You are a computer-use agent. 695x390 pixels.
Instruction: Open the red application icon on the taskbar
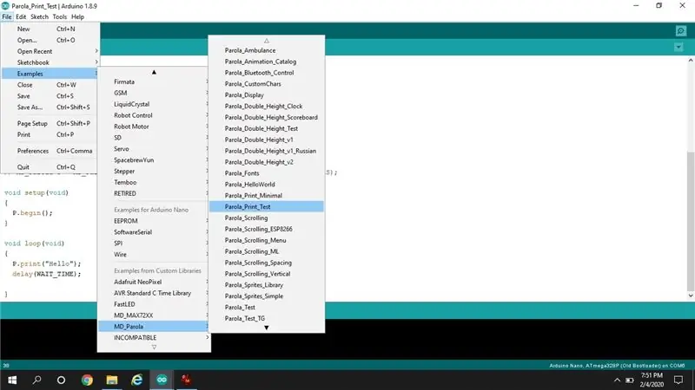187,380
